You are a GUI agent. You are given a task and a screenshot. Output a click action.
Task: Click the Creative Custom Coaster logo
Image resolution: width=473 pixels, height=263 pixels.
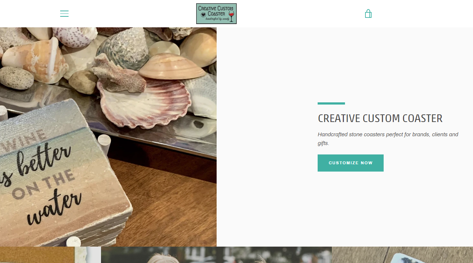[216, 14]
